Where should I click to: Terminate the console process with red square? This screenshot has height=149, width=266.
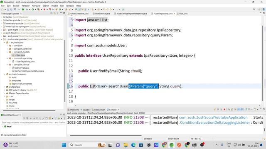click(x=224, y=109)
